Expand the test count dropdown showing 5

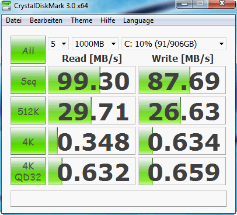[x=58, y=44]
